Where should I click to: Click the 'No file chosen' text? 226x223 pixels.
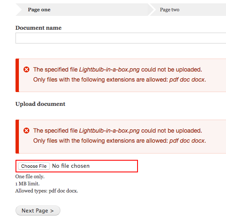point(71,166)
